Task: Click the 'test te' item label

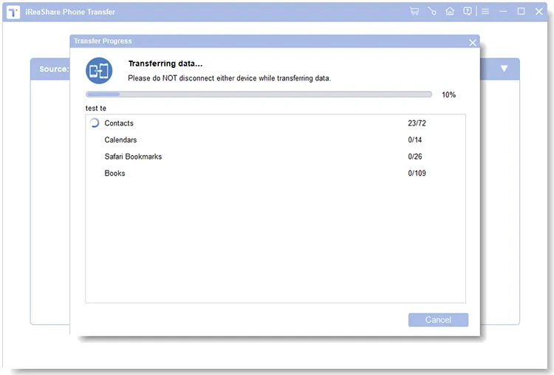Action: pyautogui.click(x=96, y=108)
